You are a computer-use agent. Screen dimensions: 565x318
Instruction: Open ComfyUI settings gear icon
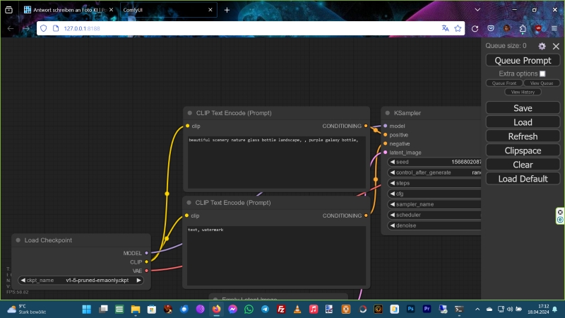click(x=542, y=46)
